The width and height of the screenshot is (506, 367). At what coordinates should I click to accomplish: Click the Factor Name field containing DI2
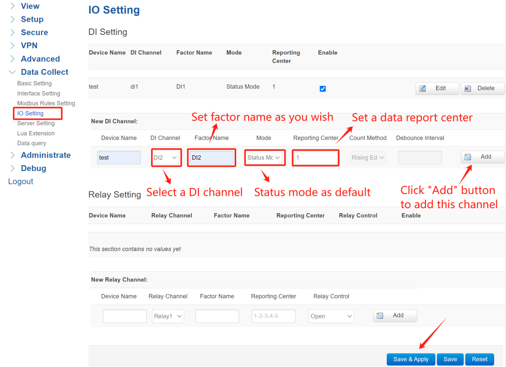211,156
